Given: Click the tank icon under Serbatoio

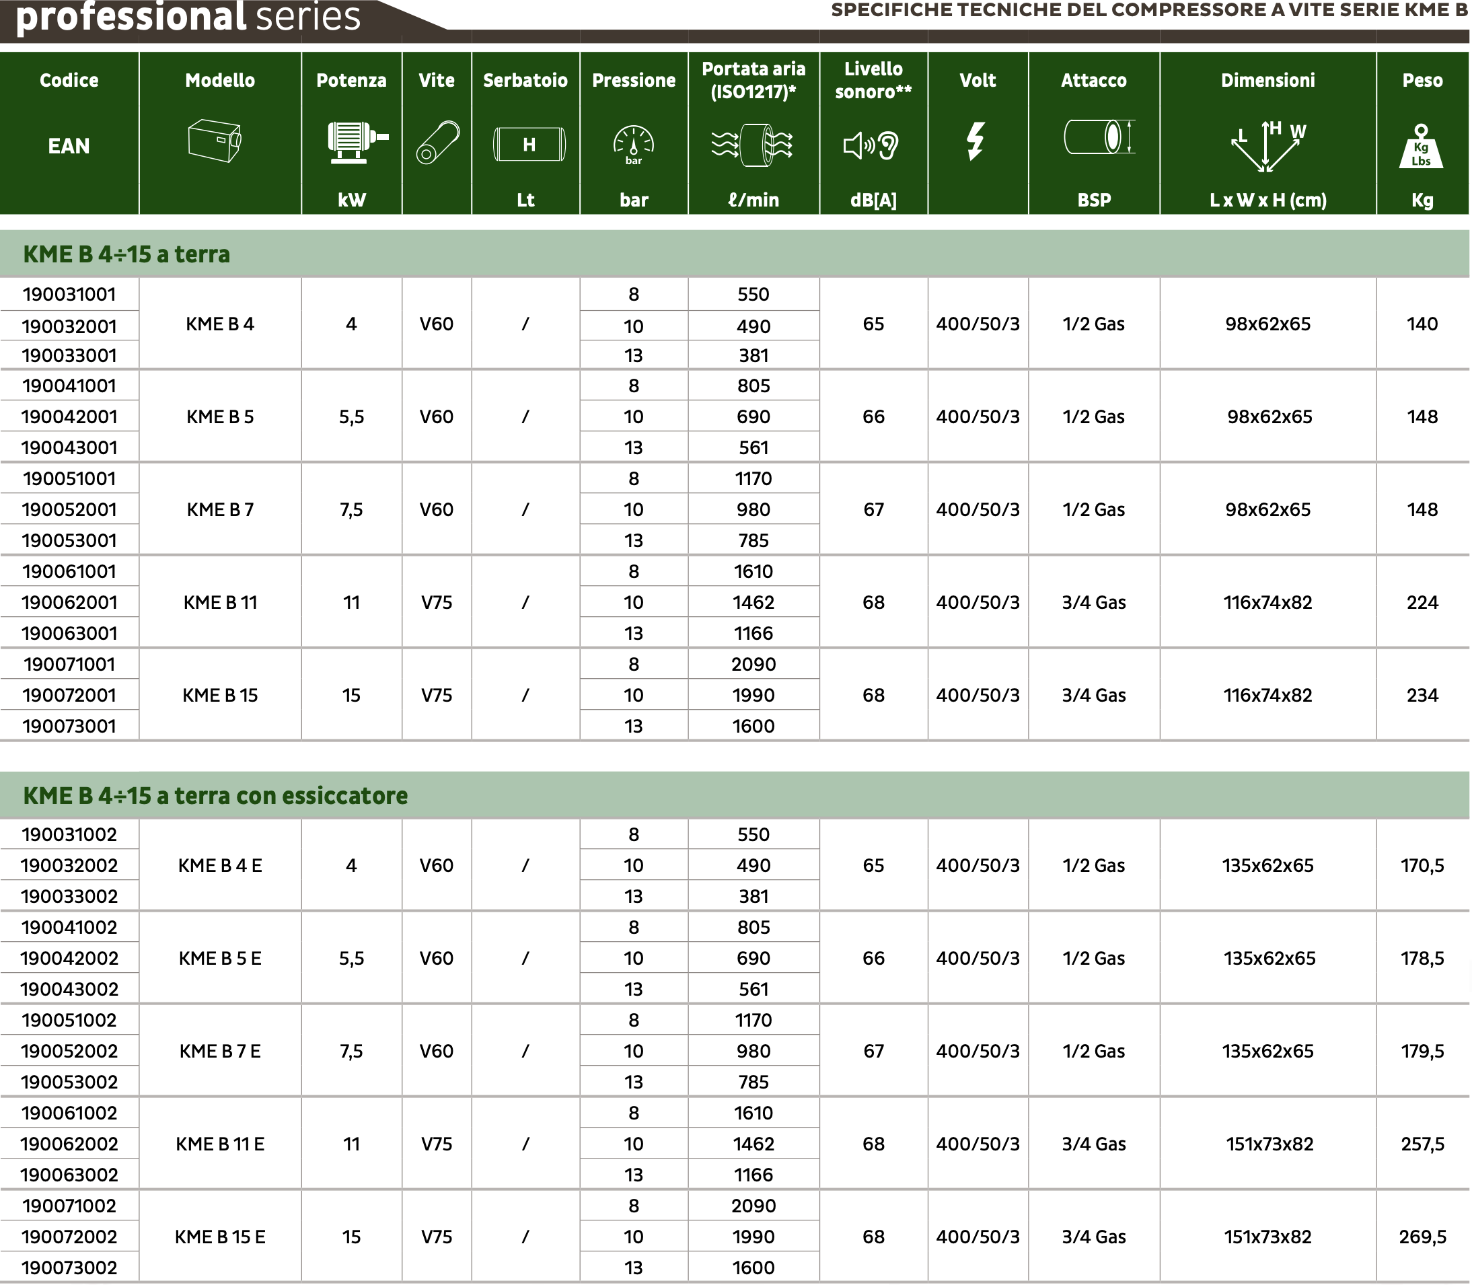Looking at the screenshot, I should (x=529, y=144).
